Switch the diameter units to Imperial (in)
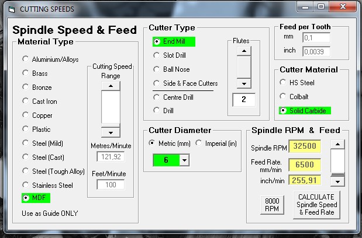The image size is (362, 238). [x=199, y=144]
